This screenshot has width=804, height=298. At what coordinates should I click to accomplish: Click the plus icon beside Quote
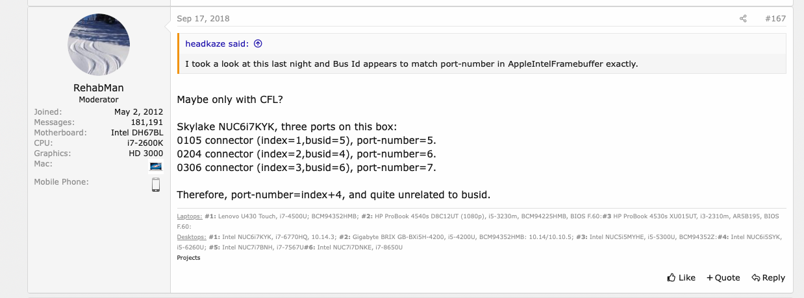(710, 278)
